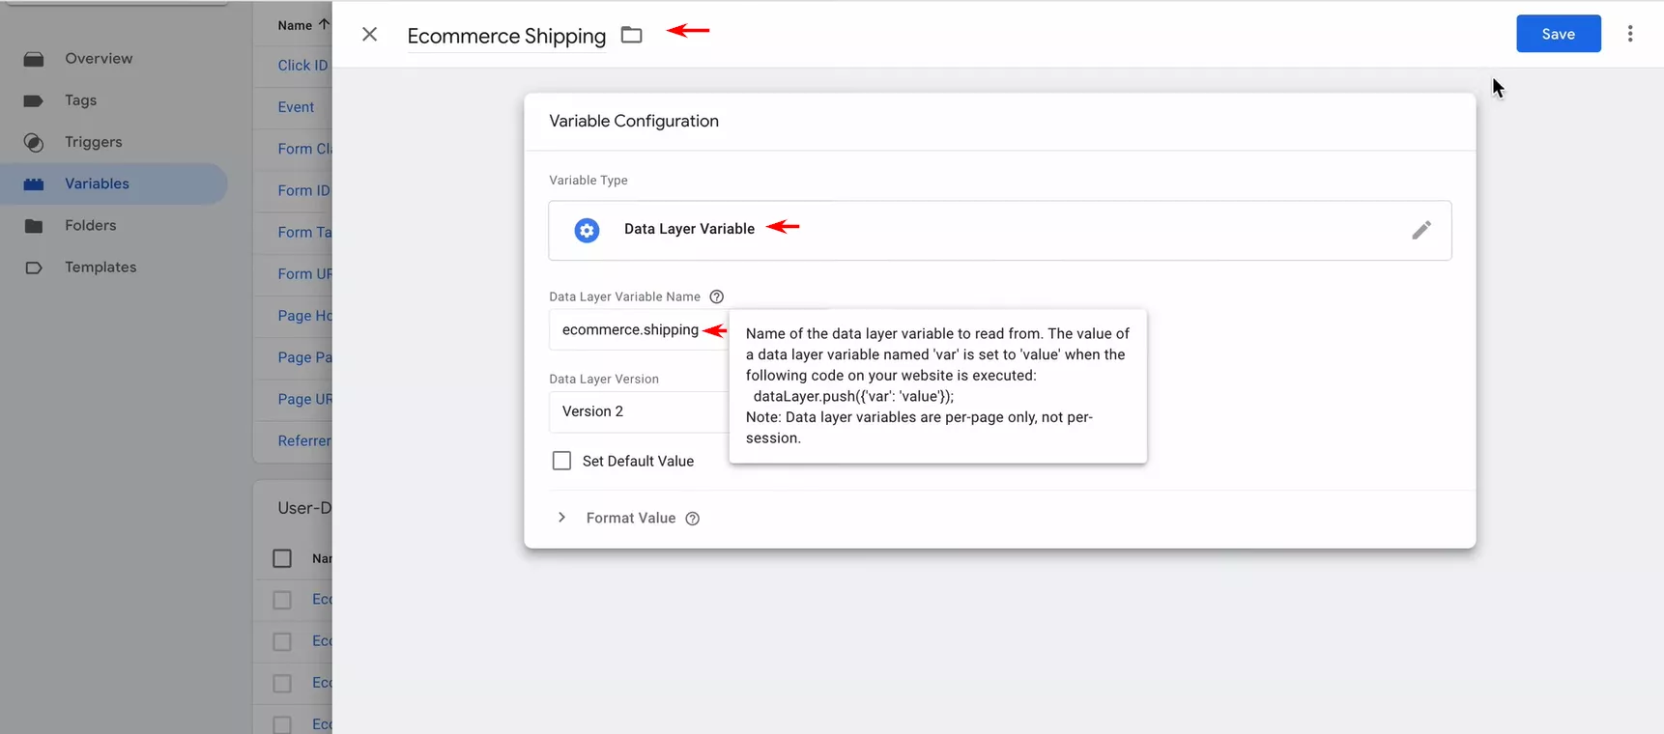Click the Variables sidebar icon
Screen dimensions: 1664x734
click(x=34, y=183)
